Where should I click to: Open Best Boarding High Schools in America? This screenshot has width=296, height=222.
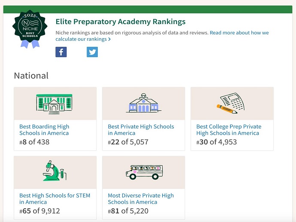[x=44, y=130]
